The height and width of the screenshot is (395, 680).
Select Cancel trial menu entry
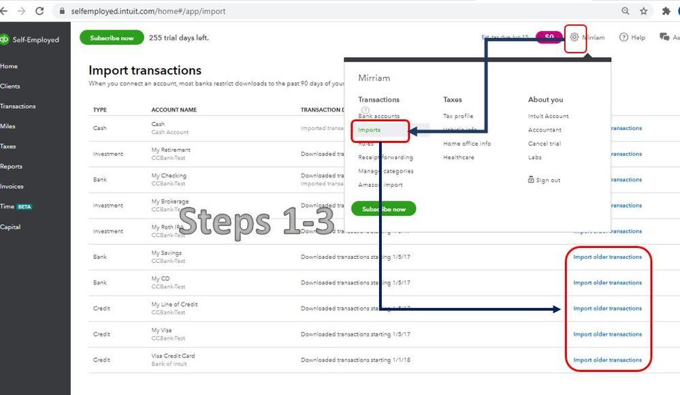pos(545,143)
